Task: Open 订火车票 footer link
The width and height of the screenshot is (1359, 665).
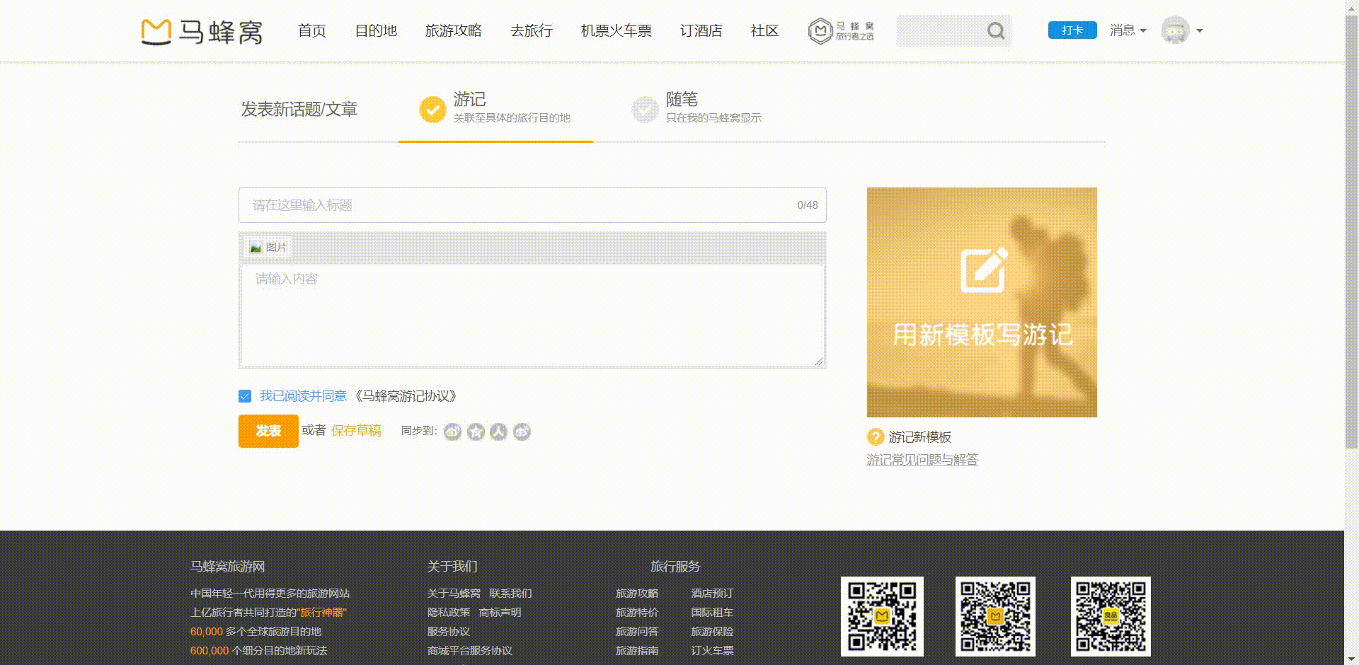Action: [x=712, y=651]
